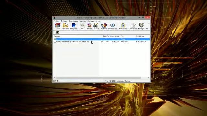Open the Ayuda menu

coord(98,21)
